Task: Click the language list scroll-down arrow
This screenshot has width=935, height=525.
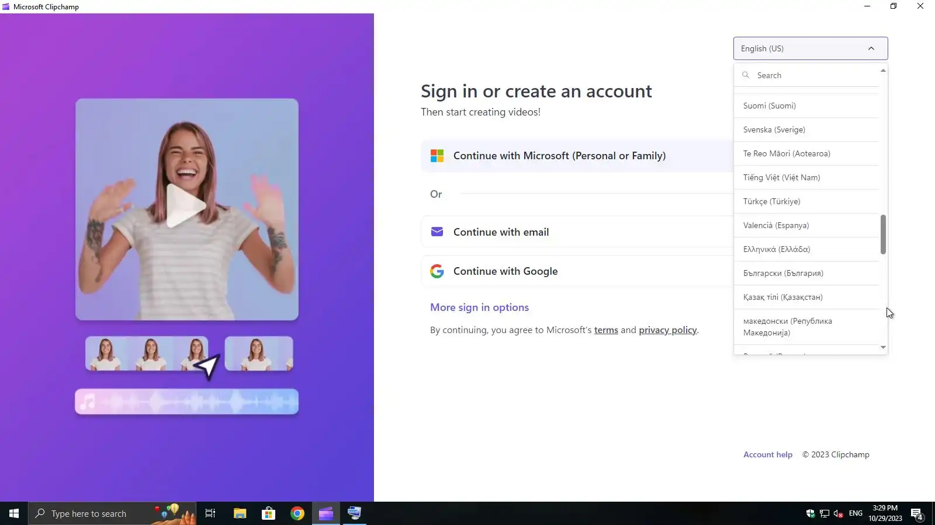Action: tap(883, 347)
